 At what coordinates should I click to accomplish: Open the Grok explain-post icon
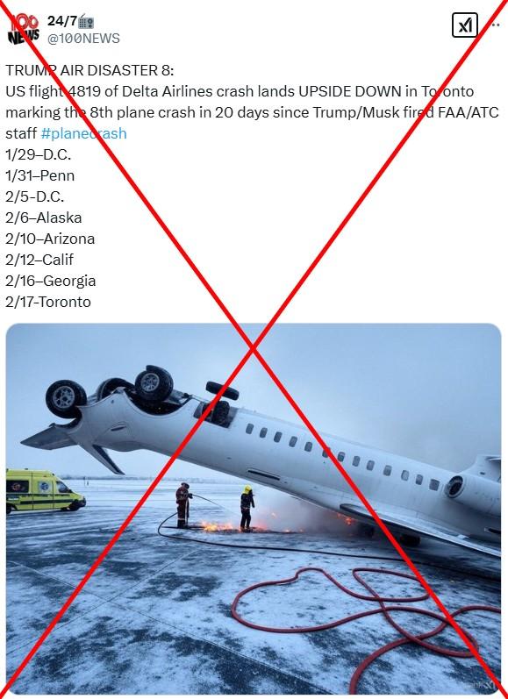pyautogui.click(x=465, y=25)
